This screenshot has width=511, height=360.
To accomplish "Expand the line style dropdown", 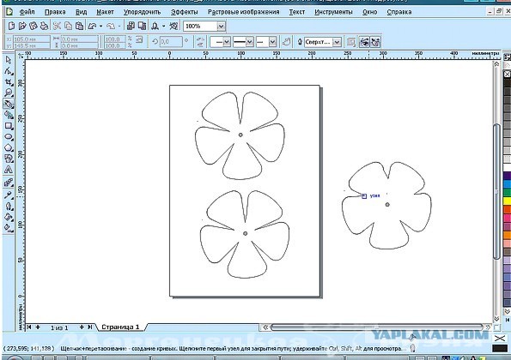I will click(x=250, y=42).
